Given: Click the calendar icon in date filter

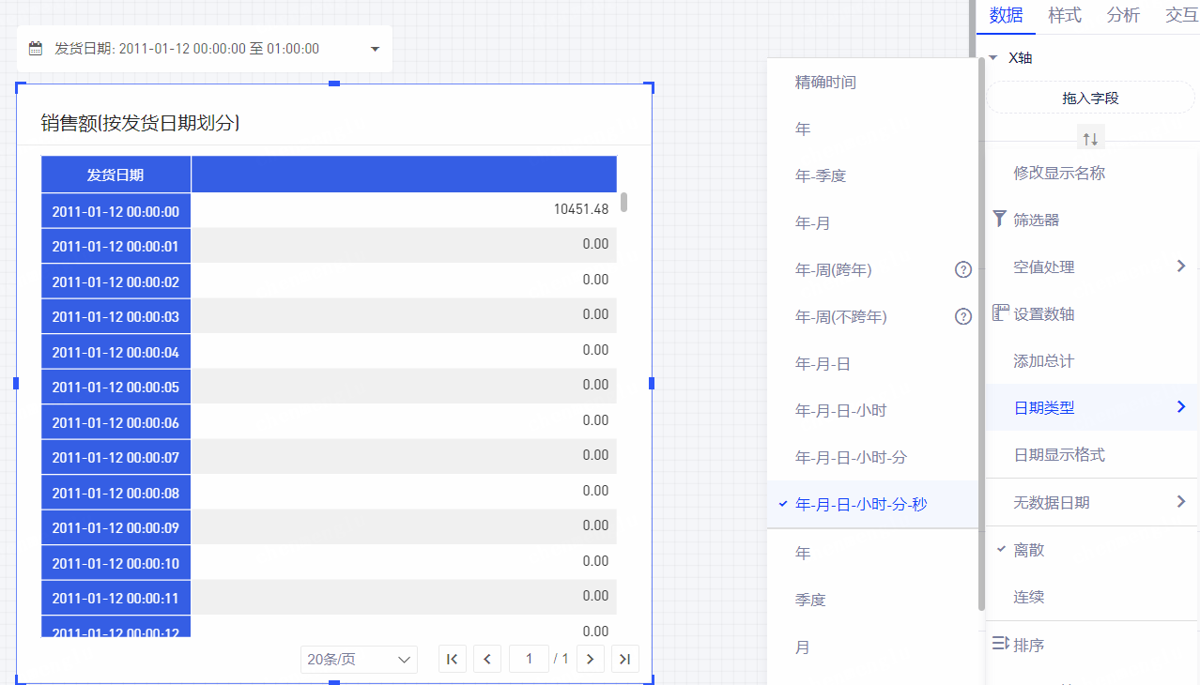Looking at the screenshot, I should coord(36,49).
